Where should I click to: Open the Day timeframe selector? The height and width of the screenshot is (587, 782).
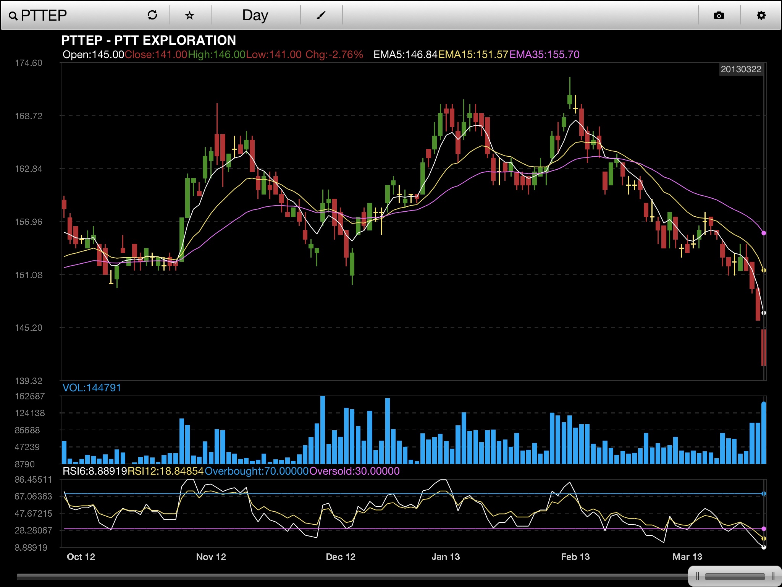click(255, 15)
